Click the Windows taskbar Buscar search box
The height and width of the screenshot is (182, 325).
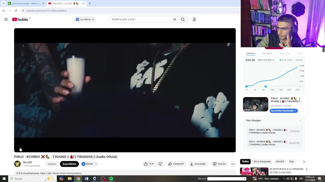tap(32, 179)
